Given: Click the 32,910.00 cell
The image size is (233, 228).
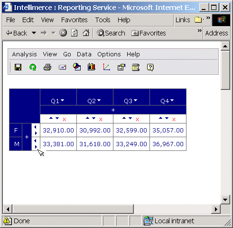Looking at the screenshot, I should (x=58, y=130).
